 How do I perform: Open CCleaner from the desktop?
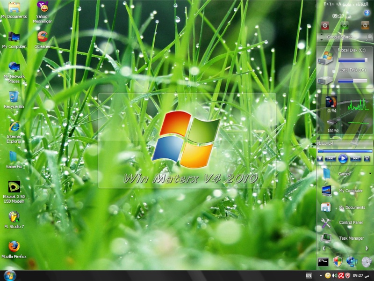43,40
